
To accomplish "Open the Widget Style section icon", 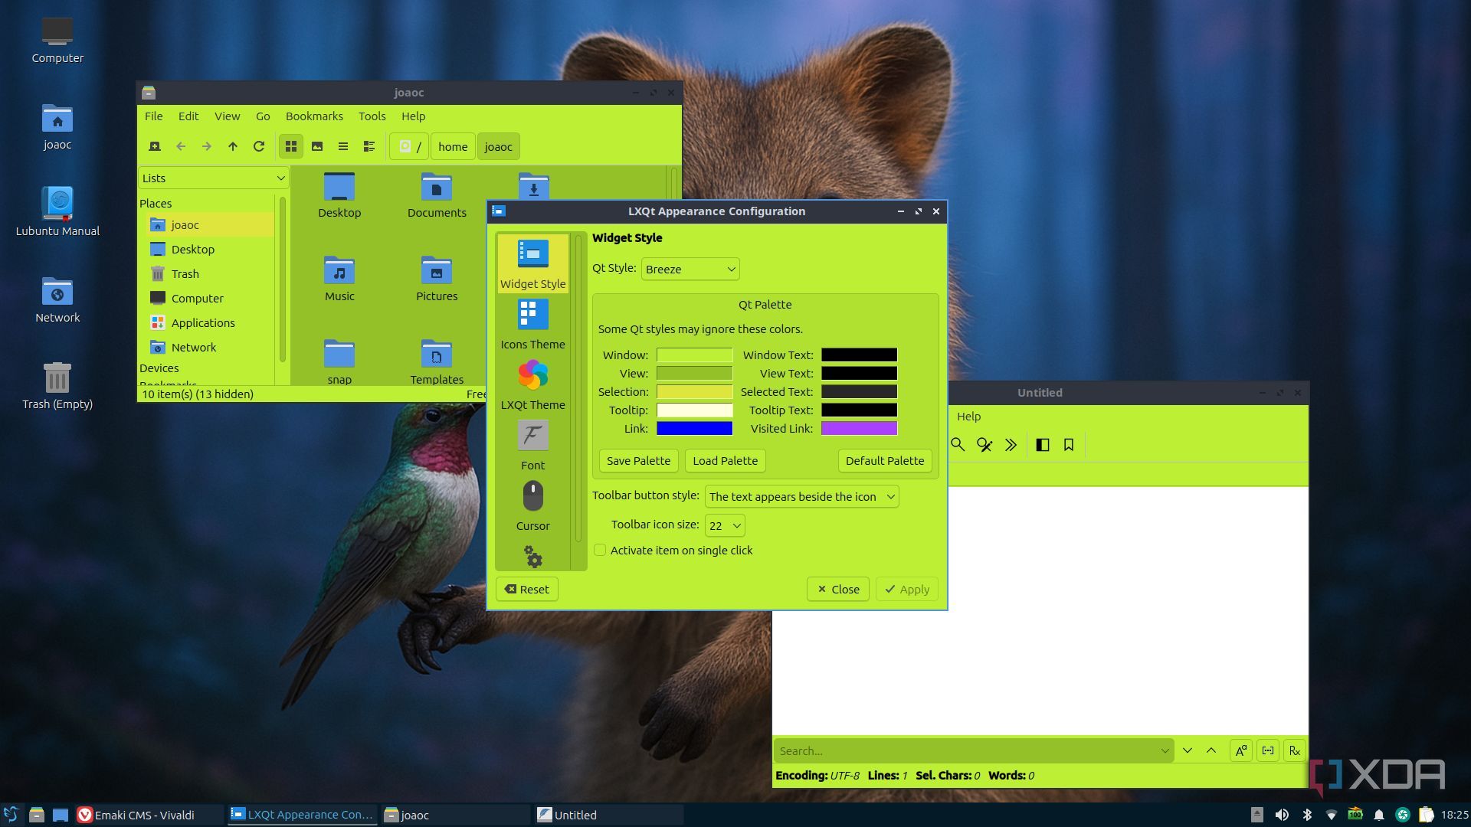I will (532, 253).
